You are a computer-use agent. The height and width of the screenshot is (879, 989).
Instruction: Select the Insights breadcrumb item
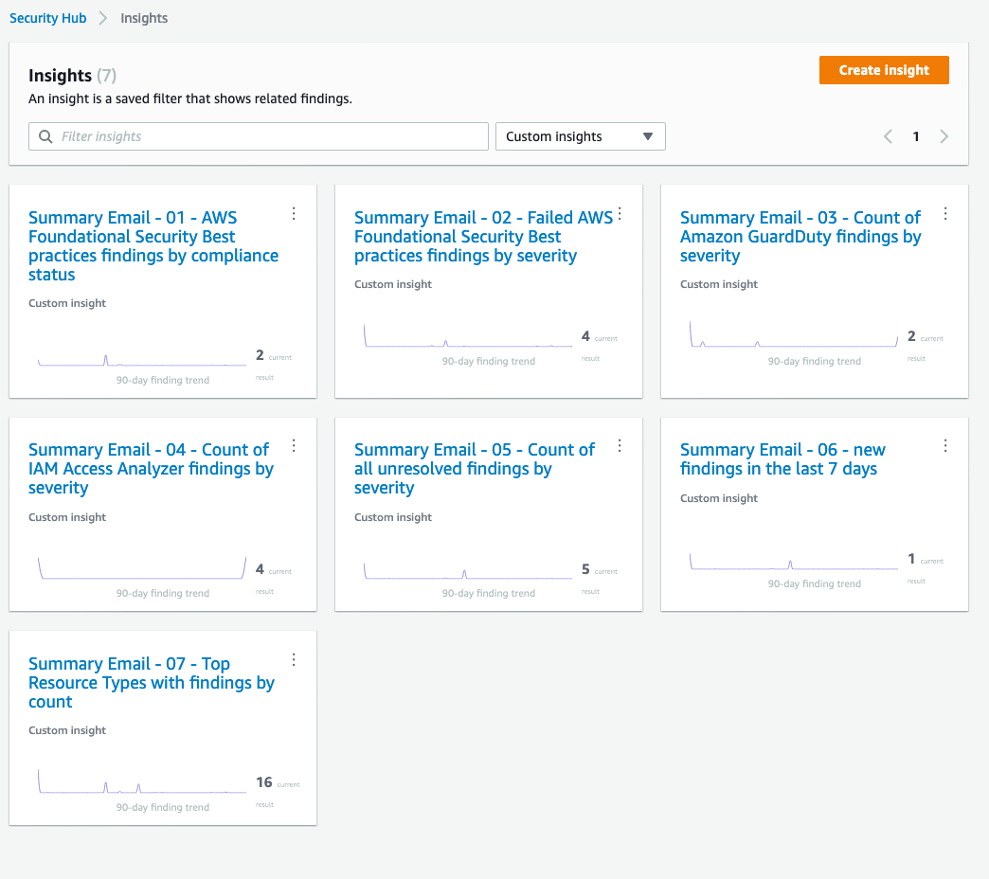(143, 17)
